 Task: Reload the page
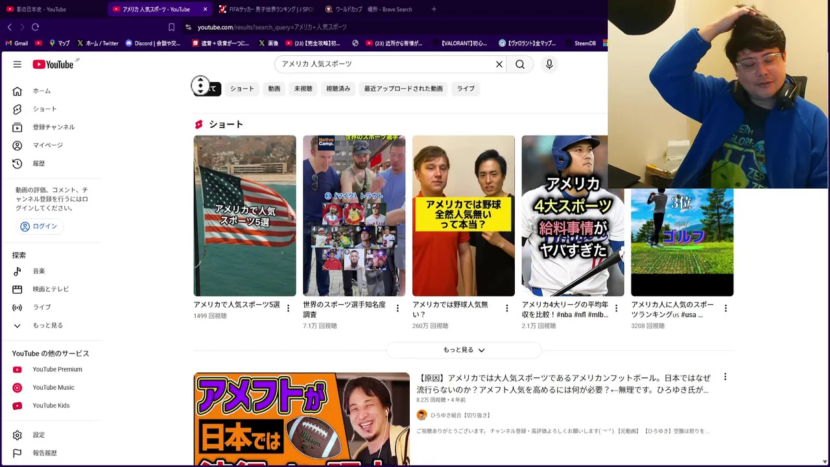click(x=35, y=27)
